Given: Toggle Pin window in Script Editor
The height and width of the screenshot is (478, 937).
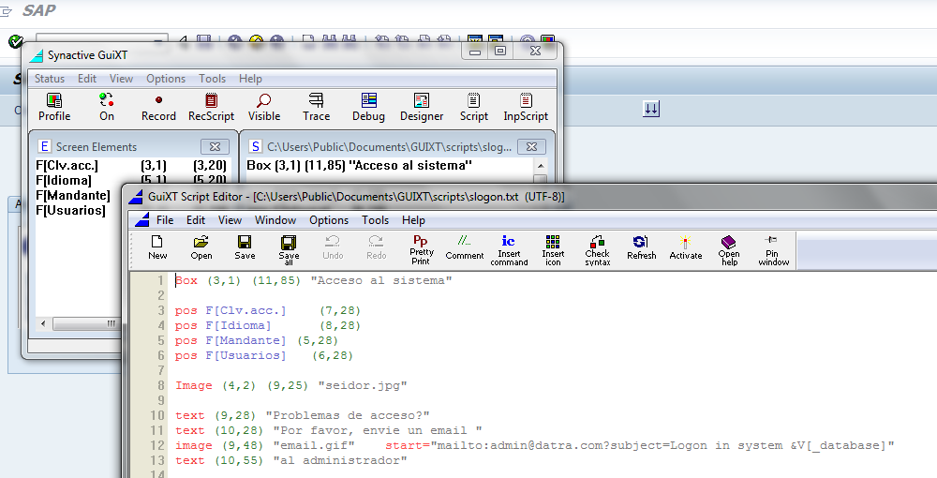Looking at the screenshot, I should pos(773,249).
